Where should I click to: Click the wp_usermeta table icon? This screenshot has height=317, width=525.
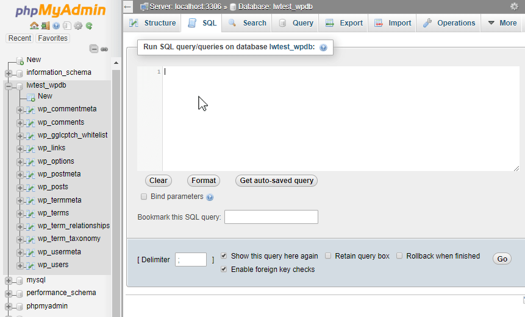(x=30, y=253)
